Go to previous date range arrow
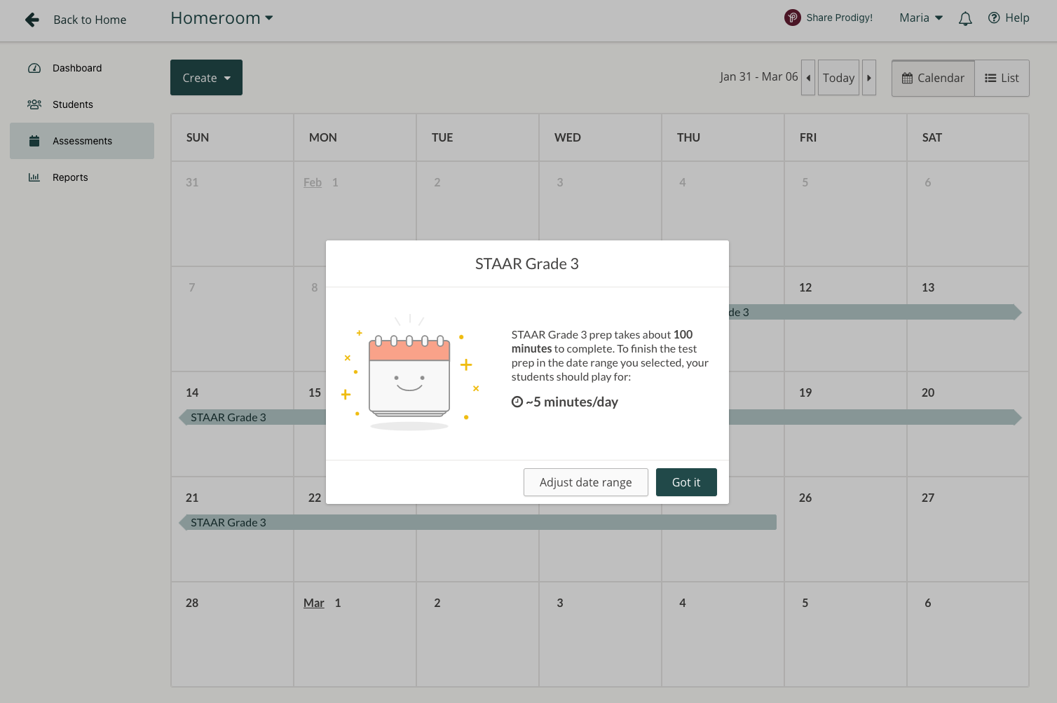Screen dimensions: 1057x703 (x=808, y=78)
